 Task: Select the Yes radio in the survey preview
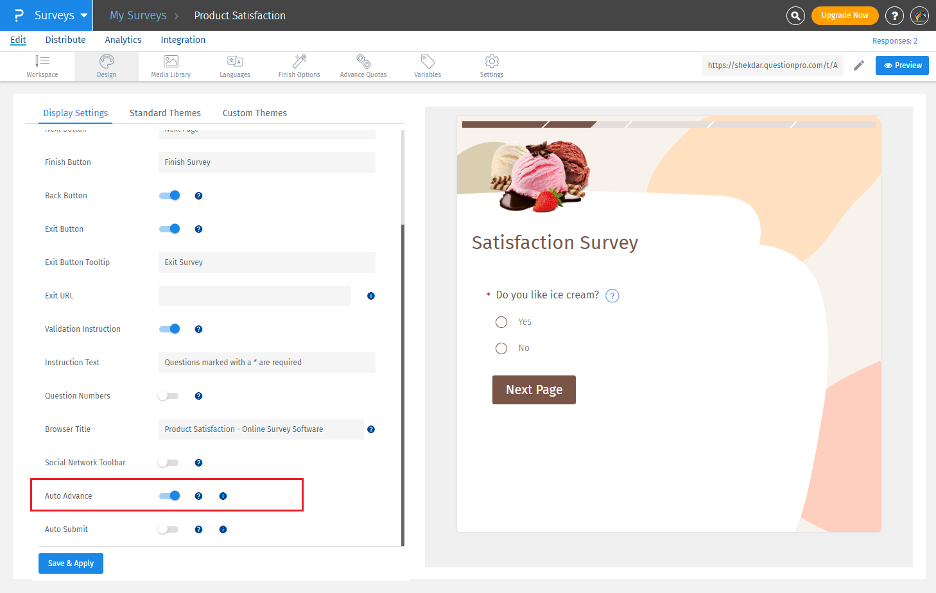[x=501, y=322]
